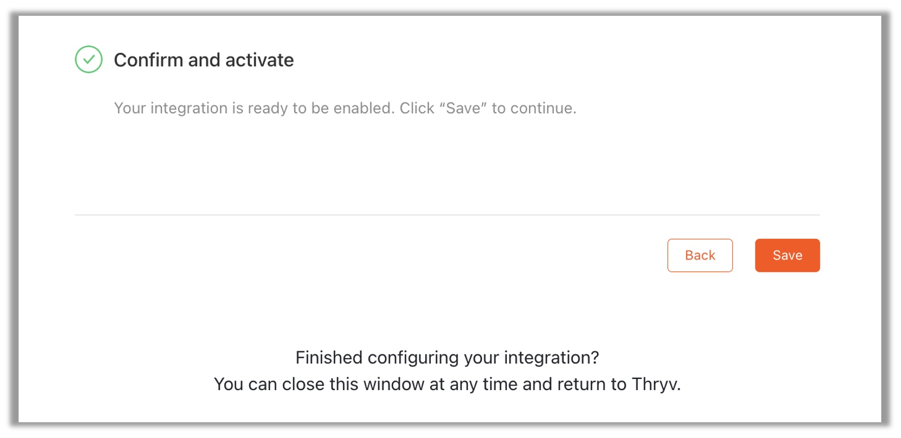The height and width of the screenshot is (438, 901).
Task: Click the word "Confirm" in the heading
Action: click(x=148, y=60)
